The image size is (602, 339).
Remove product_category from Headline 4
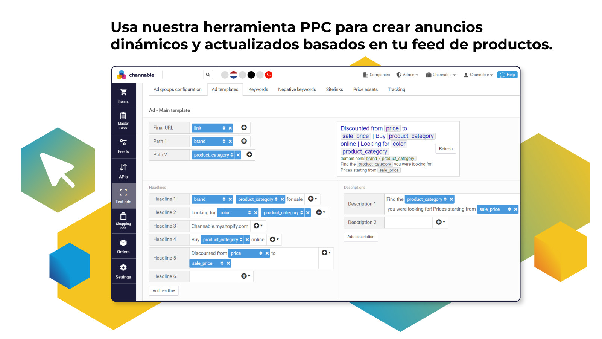coord(247,240)
